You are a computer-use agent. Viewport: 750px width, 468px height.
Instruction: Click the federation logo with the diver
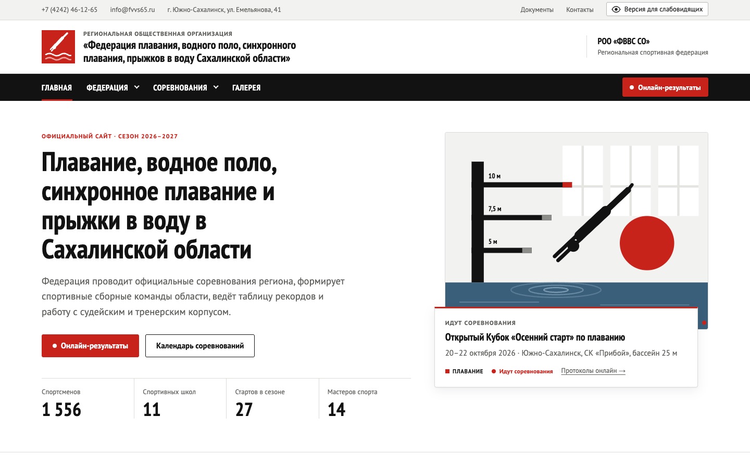(58, 47)
